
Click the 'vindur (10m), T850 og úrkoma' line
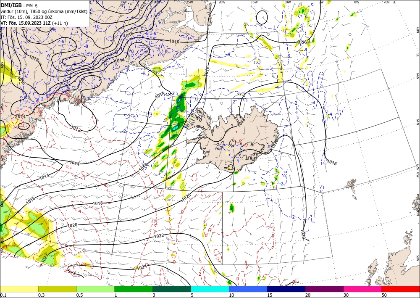(x=44, y=11)
